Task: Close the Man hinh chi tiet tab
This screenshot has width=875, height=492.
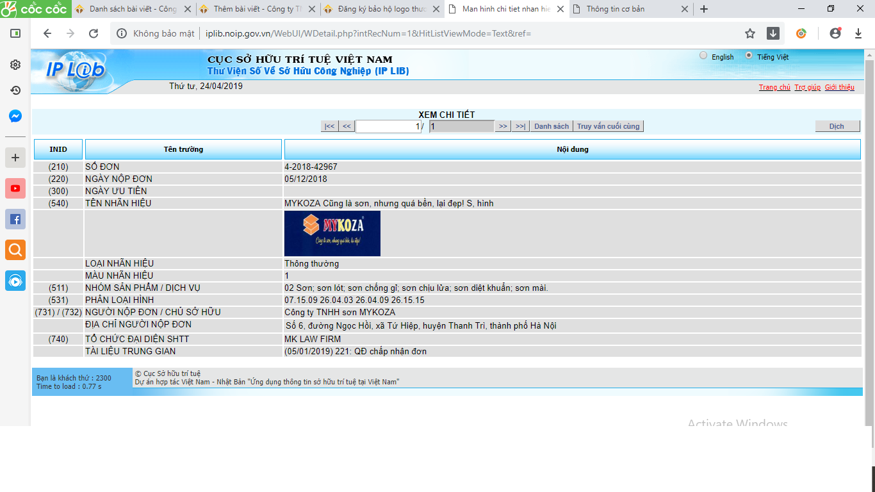Action: (x=560, y=9)
